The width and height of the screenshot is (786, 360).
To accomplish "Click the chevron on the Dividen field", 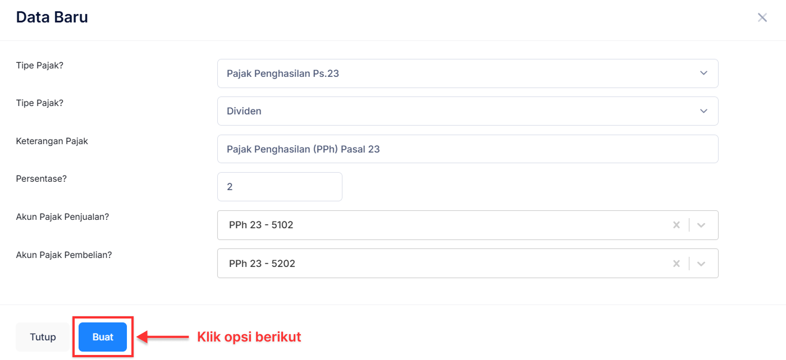I will click(x=703, y=111).
